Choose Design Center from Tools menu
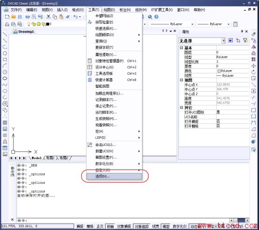Screen dimensions: 259x230 coord(114,67)
